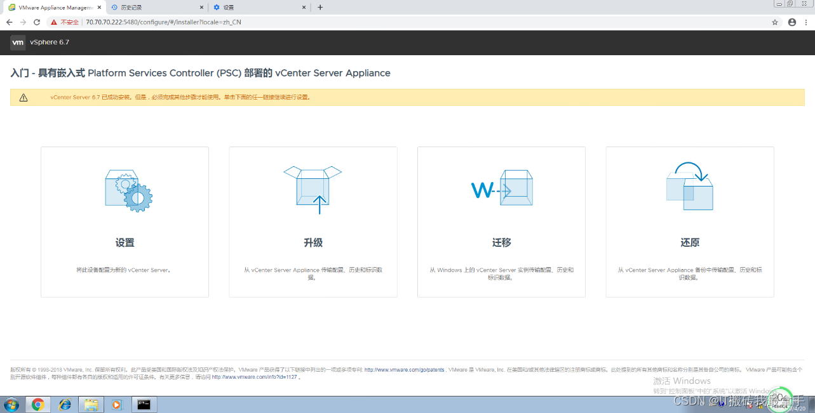Open a new browser tab
The height and width of the screenshot is (413, 815).
(320, 8)
